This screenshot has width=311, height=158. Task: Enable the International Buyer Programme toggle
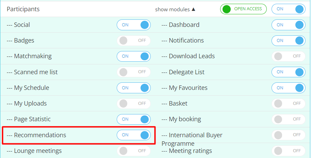point(288,135)
